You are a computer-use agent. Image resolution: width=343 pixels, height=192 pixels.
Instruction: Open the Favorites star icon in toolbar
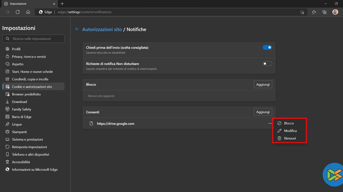[314, 12]
